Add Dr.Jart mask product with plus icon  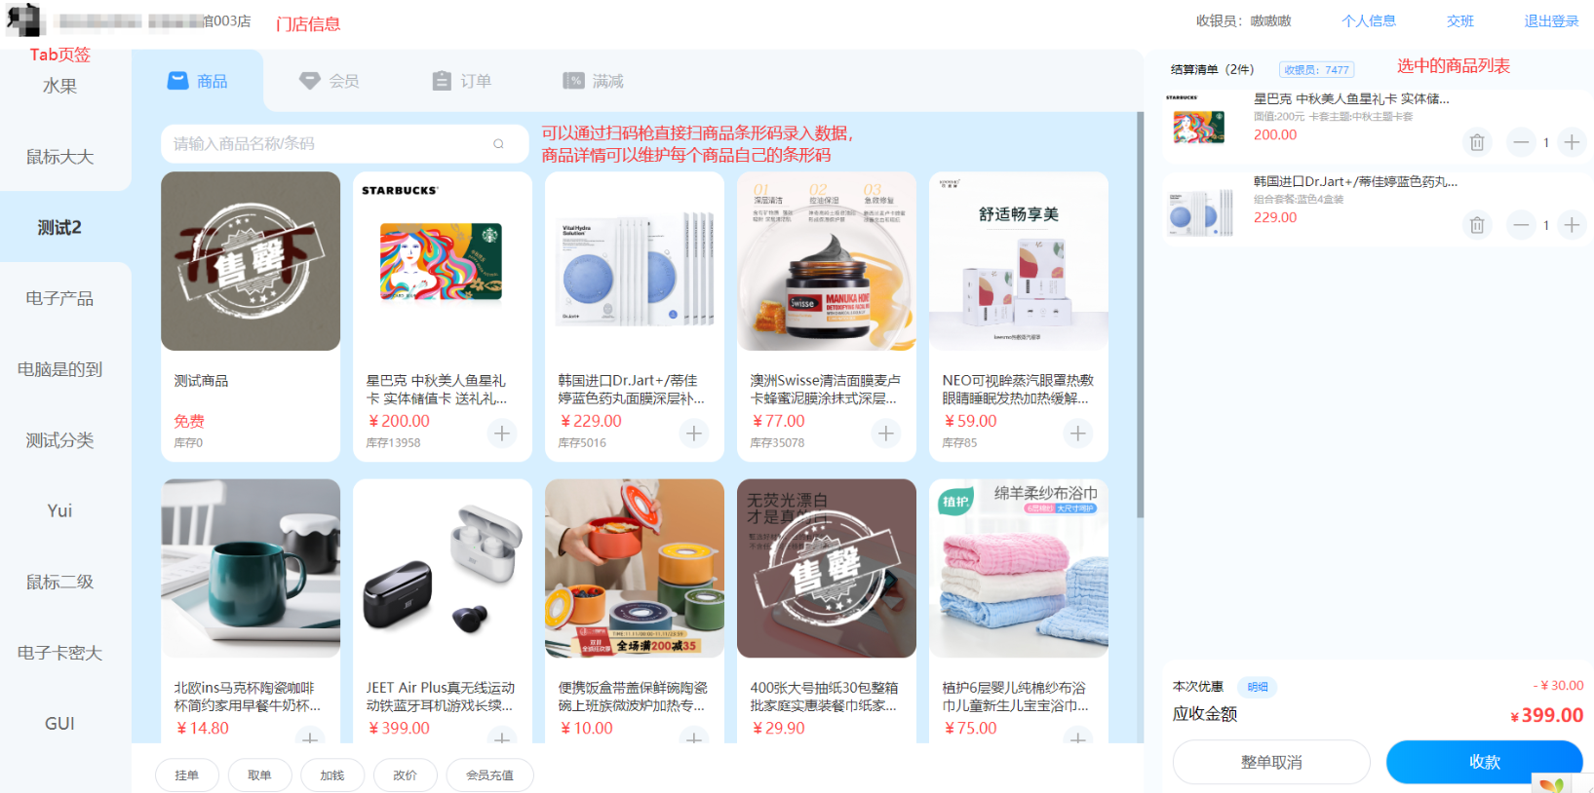click(x=694, y=434)
